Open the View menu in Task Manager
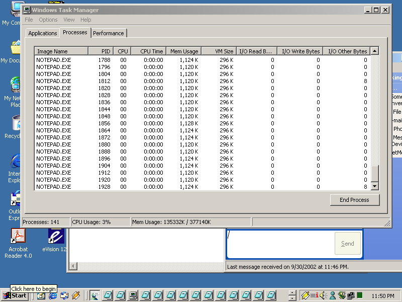This screenshot has width=402, height=302. [69, 20]
